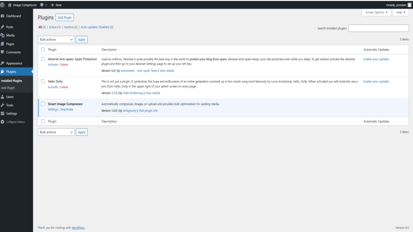Expand the Screen Options panel
The image size is (413, 232).
[377, 13]
